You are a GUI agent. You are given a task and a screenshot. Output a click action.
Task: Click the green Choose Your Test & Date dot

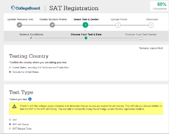tap(86, 38)
